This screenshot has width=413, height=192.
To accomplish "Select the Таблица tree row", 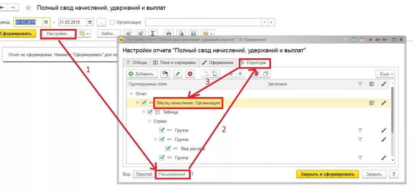I will [259, 112].
